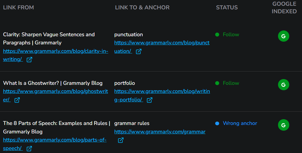Open external link icon beside punctuation URL
Screen dimensions: 302x153
pos(139,51)
